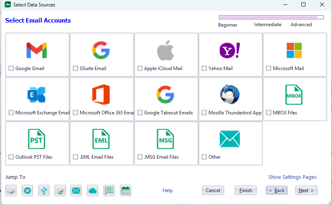Click the Apple iCloud Mail logo
Viewport: 332px width, 205px height.
pyautogui.click(x=165, y=50)
